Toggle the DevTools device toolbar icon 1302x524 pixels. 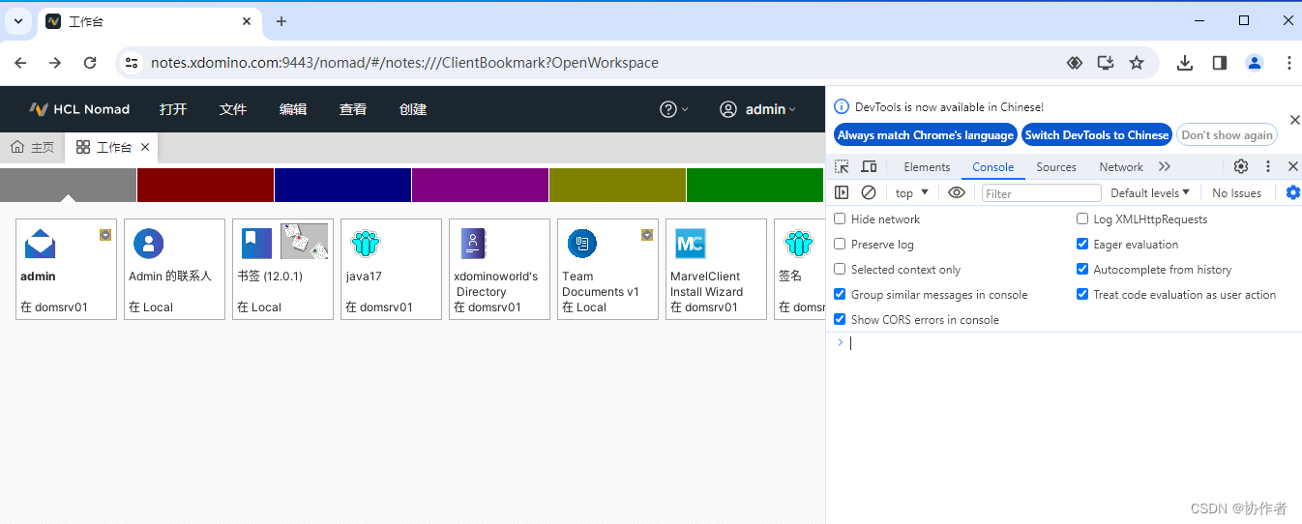(x=869, y=166)
